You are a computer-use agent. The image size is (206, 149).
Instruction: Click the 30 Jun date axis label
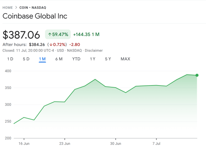[x=116, y=143]
